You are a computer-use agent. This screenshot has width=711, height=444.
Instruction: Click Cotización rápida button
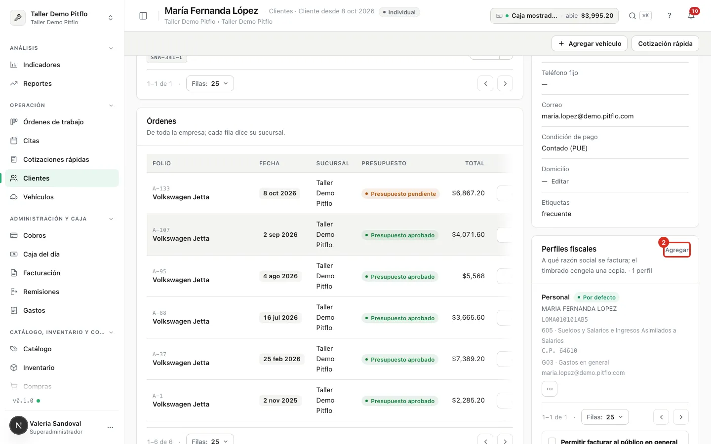(665, 43)
